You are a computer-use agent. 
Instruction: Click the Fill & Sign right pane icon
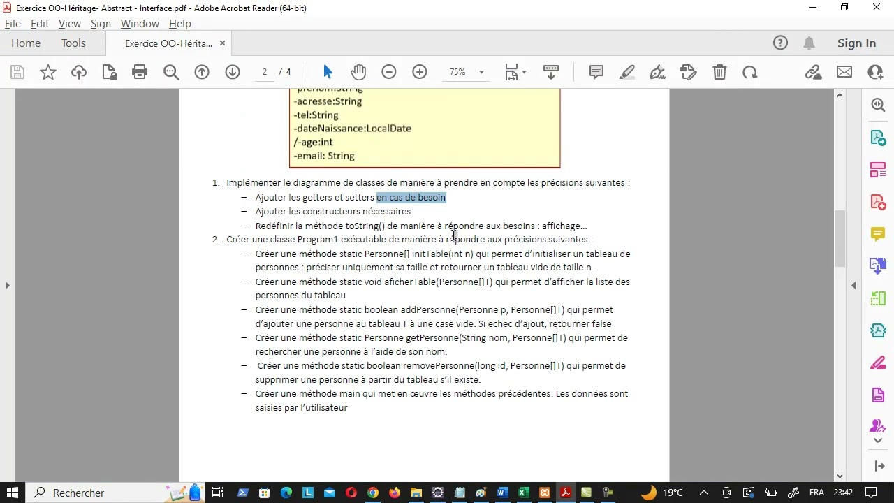[878, 363]
